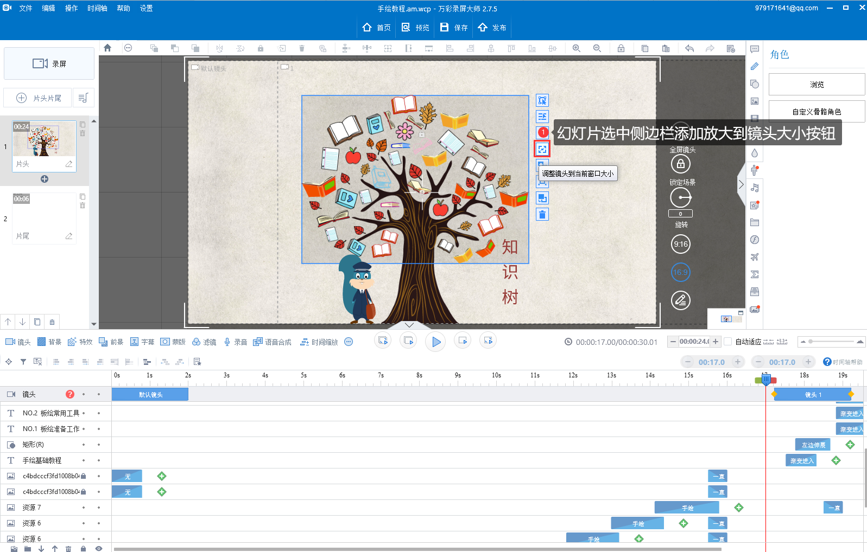
Task: Select the 矩形(R) layer row
Action: [x=55, y=444]
